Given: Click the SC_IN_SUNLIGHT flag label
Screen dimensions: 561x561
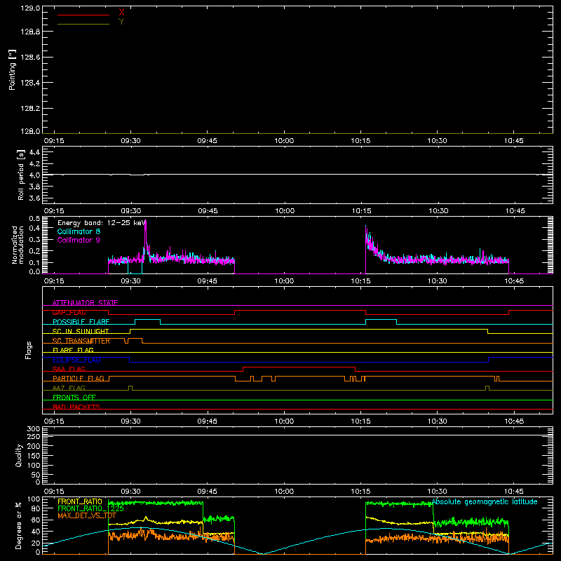Looking at the screenshot, I should click(81, 331).
